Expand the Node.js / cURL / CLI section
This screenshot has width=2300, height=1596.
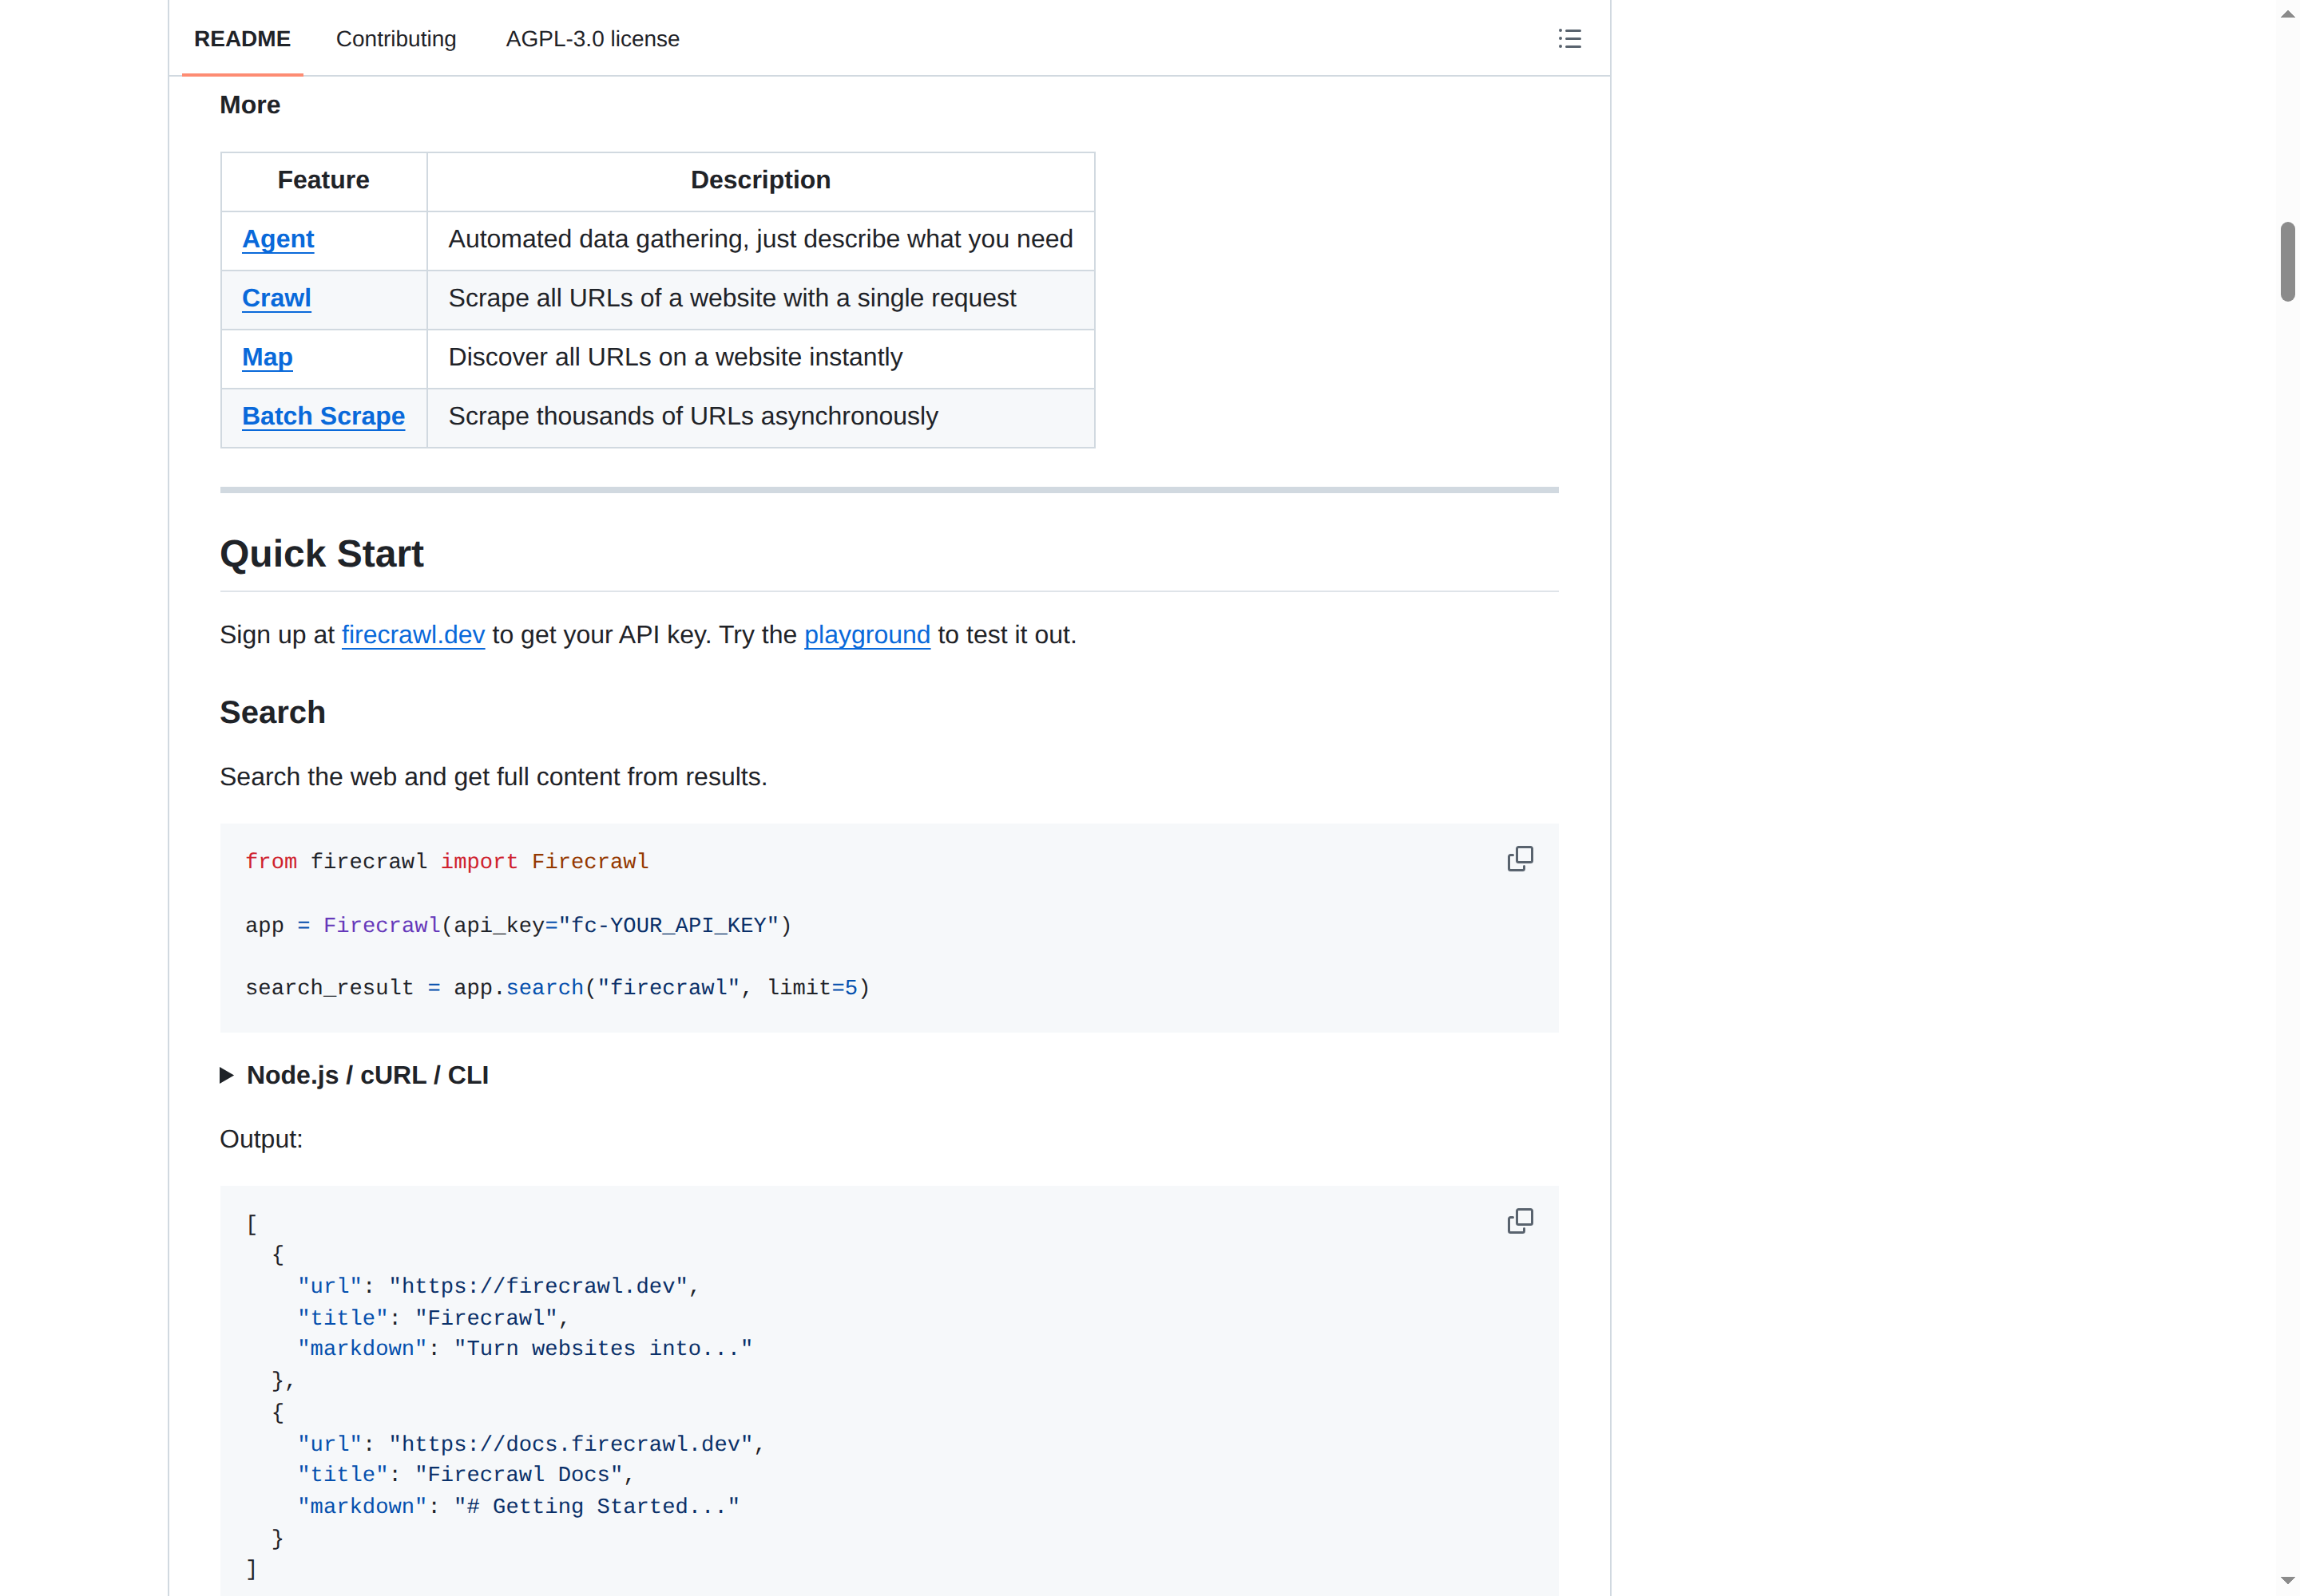click(355, 1075)
